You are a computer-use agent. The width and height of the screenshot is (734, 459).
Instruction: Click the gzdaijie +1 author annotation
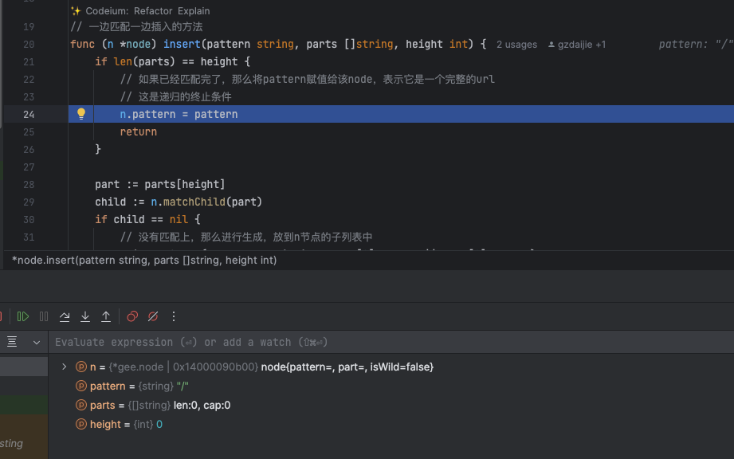point(577,45)
